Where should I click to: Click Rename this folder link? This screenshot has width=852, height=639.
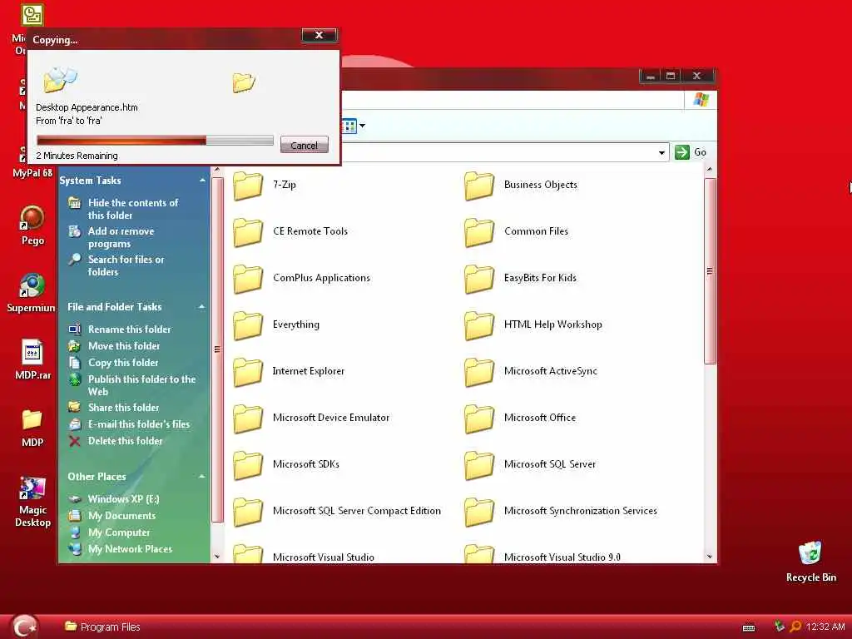pos(129,329)
